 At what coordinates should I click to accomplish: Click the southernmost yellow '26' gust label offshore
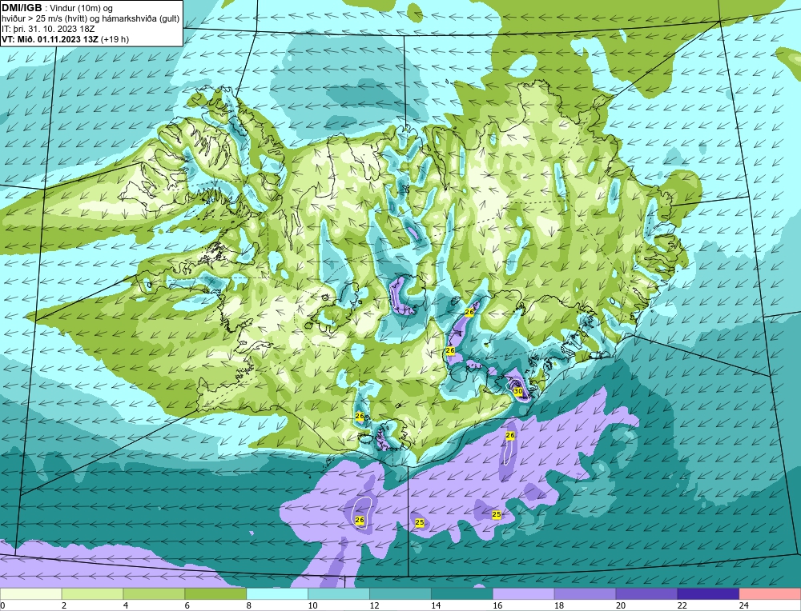click(360, 520)
